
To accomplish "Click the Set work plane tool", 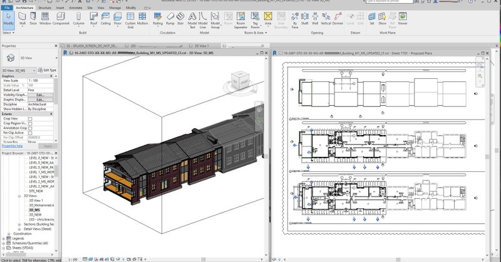I will tap(372, 19).
